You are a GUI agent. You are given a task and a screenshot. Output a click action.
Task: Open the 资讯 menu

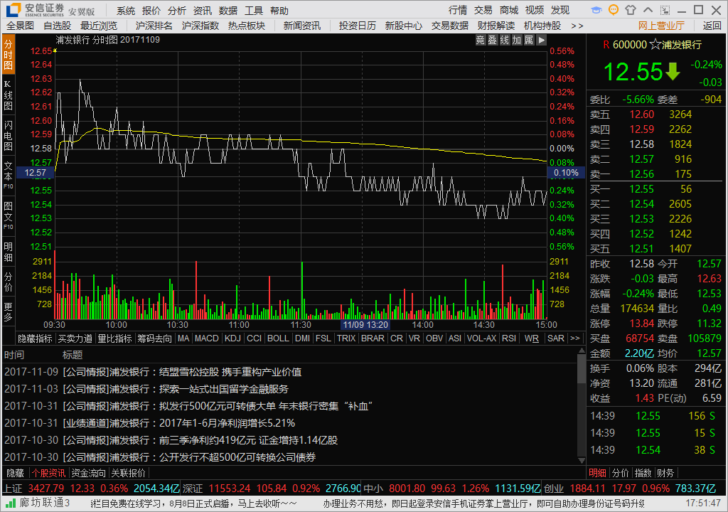203,11
